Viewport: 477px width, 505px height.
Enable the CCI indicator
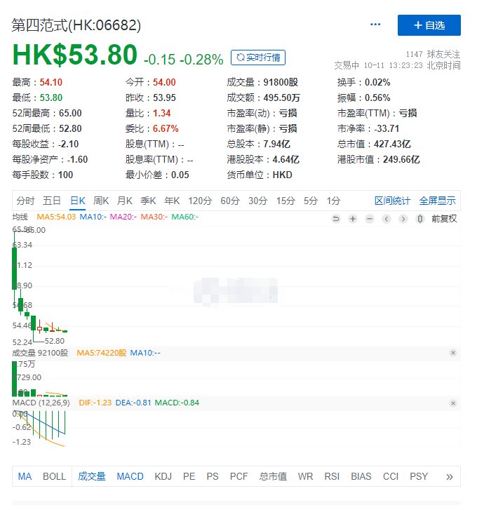click(x=391, y=476)
